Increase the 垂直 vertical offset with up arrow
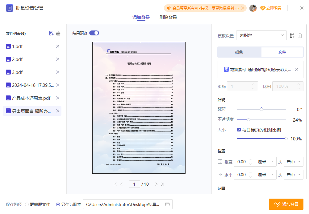 [x=250, y=159]
